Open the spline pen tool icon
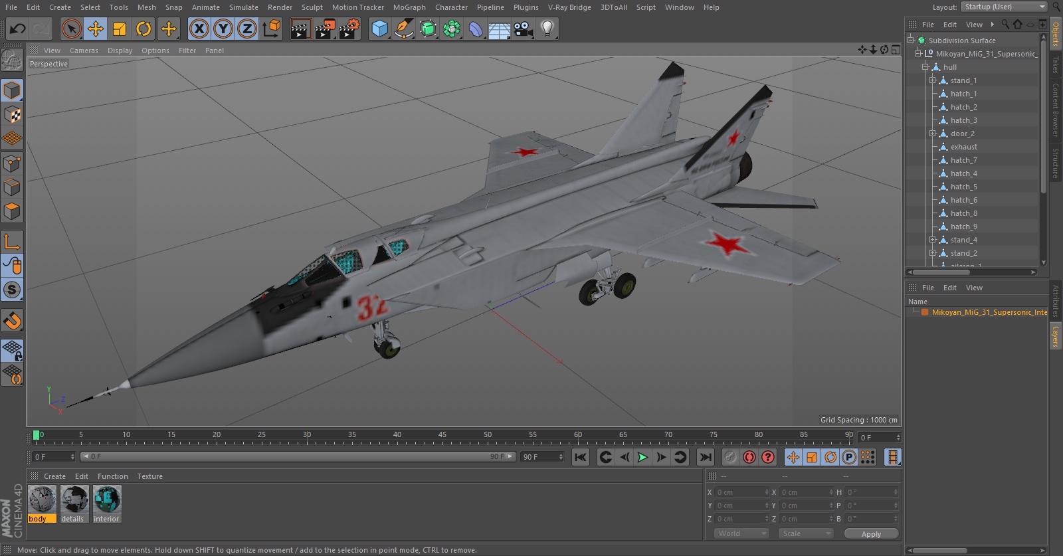The width and height of the screenshot is (1063, 556). point(403,29)
